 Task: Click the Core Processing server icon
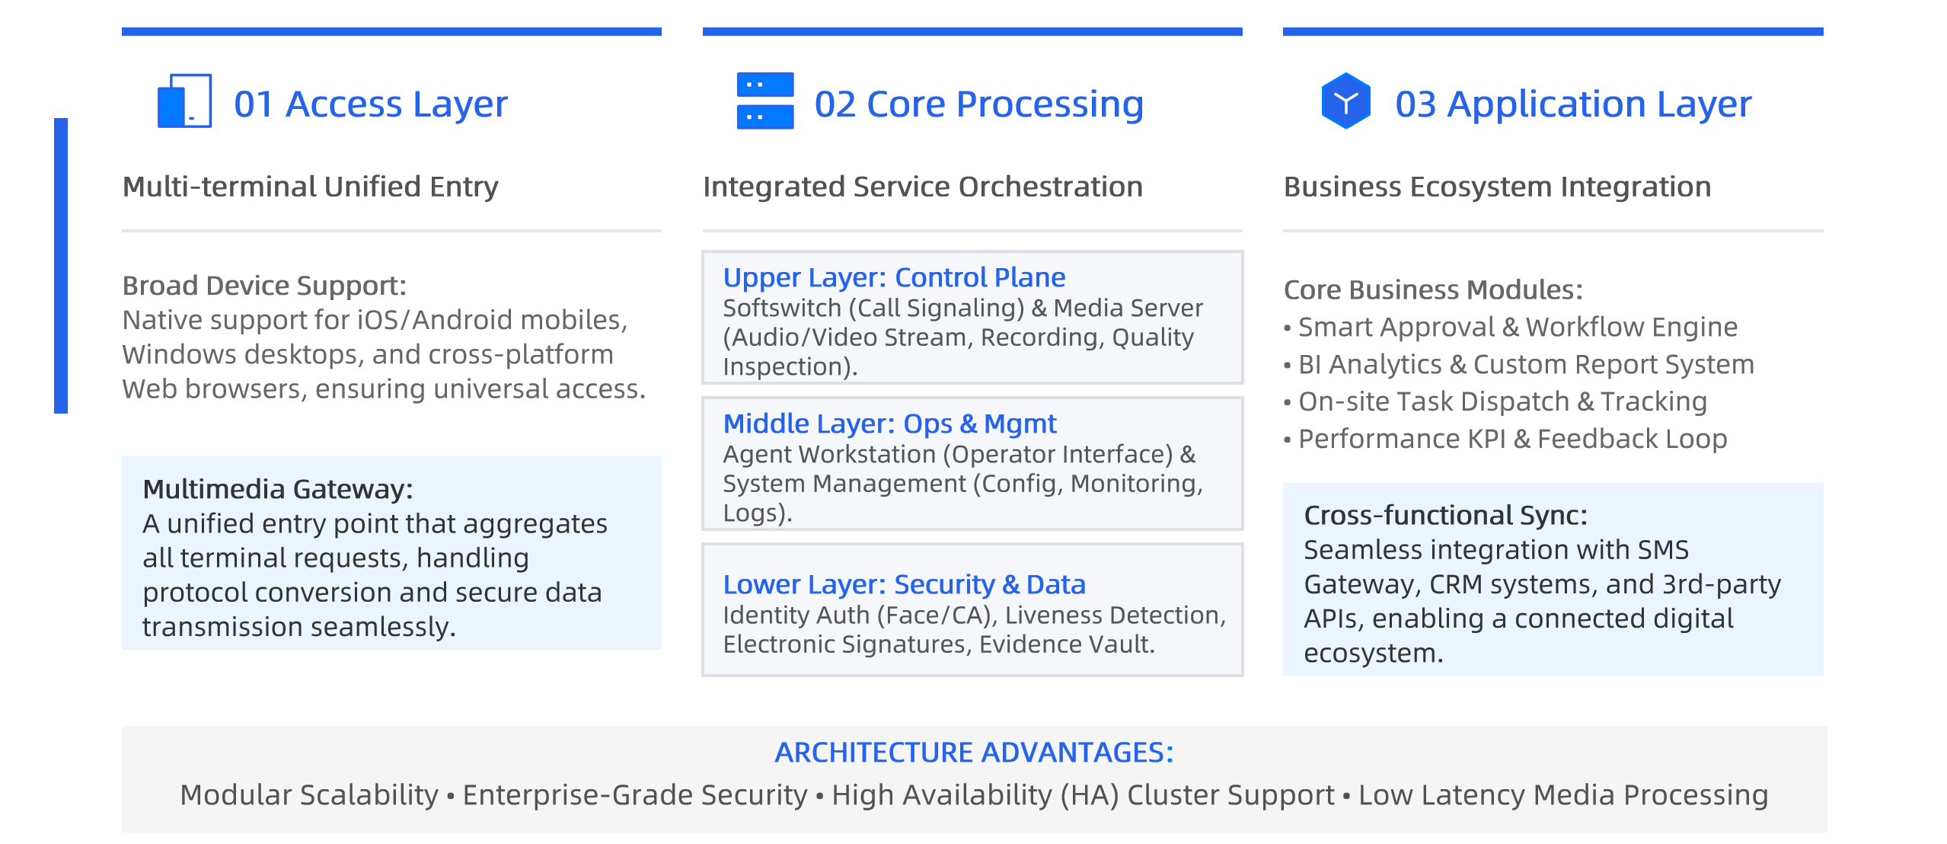coord(765,101)
